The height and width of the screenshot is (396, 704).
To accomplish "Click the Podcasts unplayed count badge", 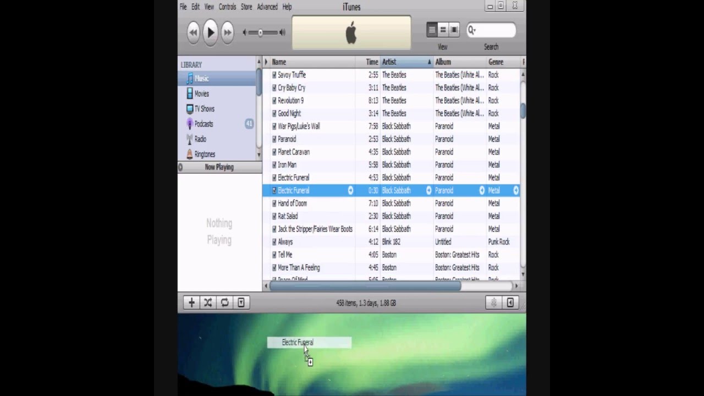I will point(249,124).
